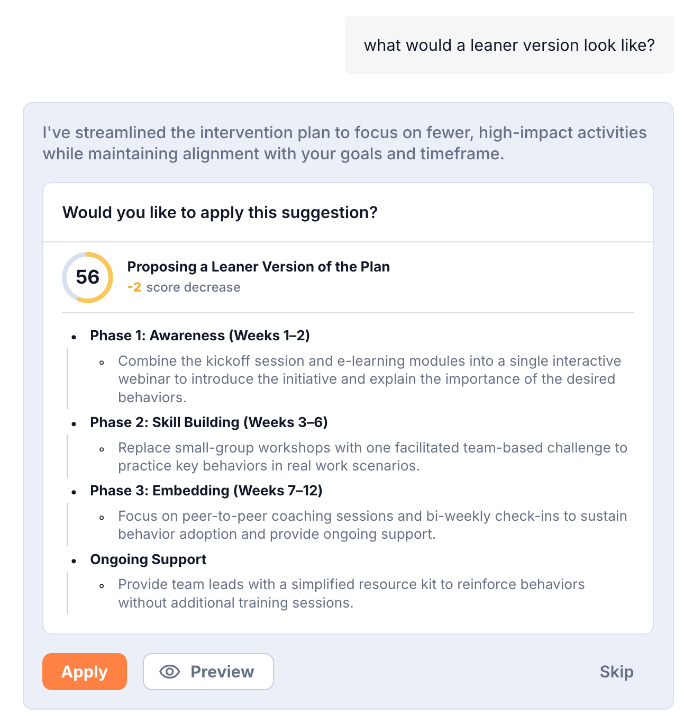The width and height of the screenshot is (693, 724).
Task: Click the 'Phase 3: Embedding (Weeks 7–12)' heading
Action: pos(206,491)
